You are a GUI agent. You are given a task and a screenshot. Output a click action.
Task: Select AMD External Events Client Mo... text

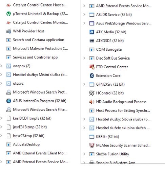point(40,153)
